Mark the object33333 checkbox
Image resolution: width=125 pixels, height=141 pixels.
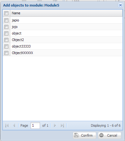tap(6, 46)
